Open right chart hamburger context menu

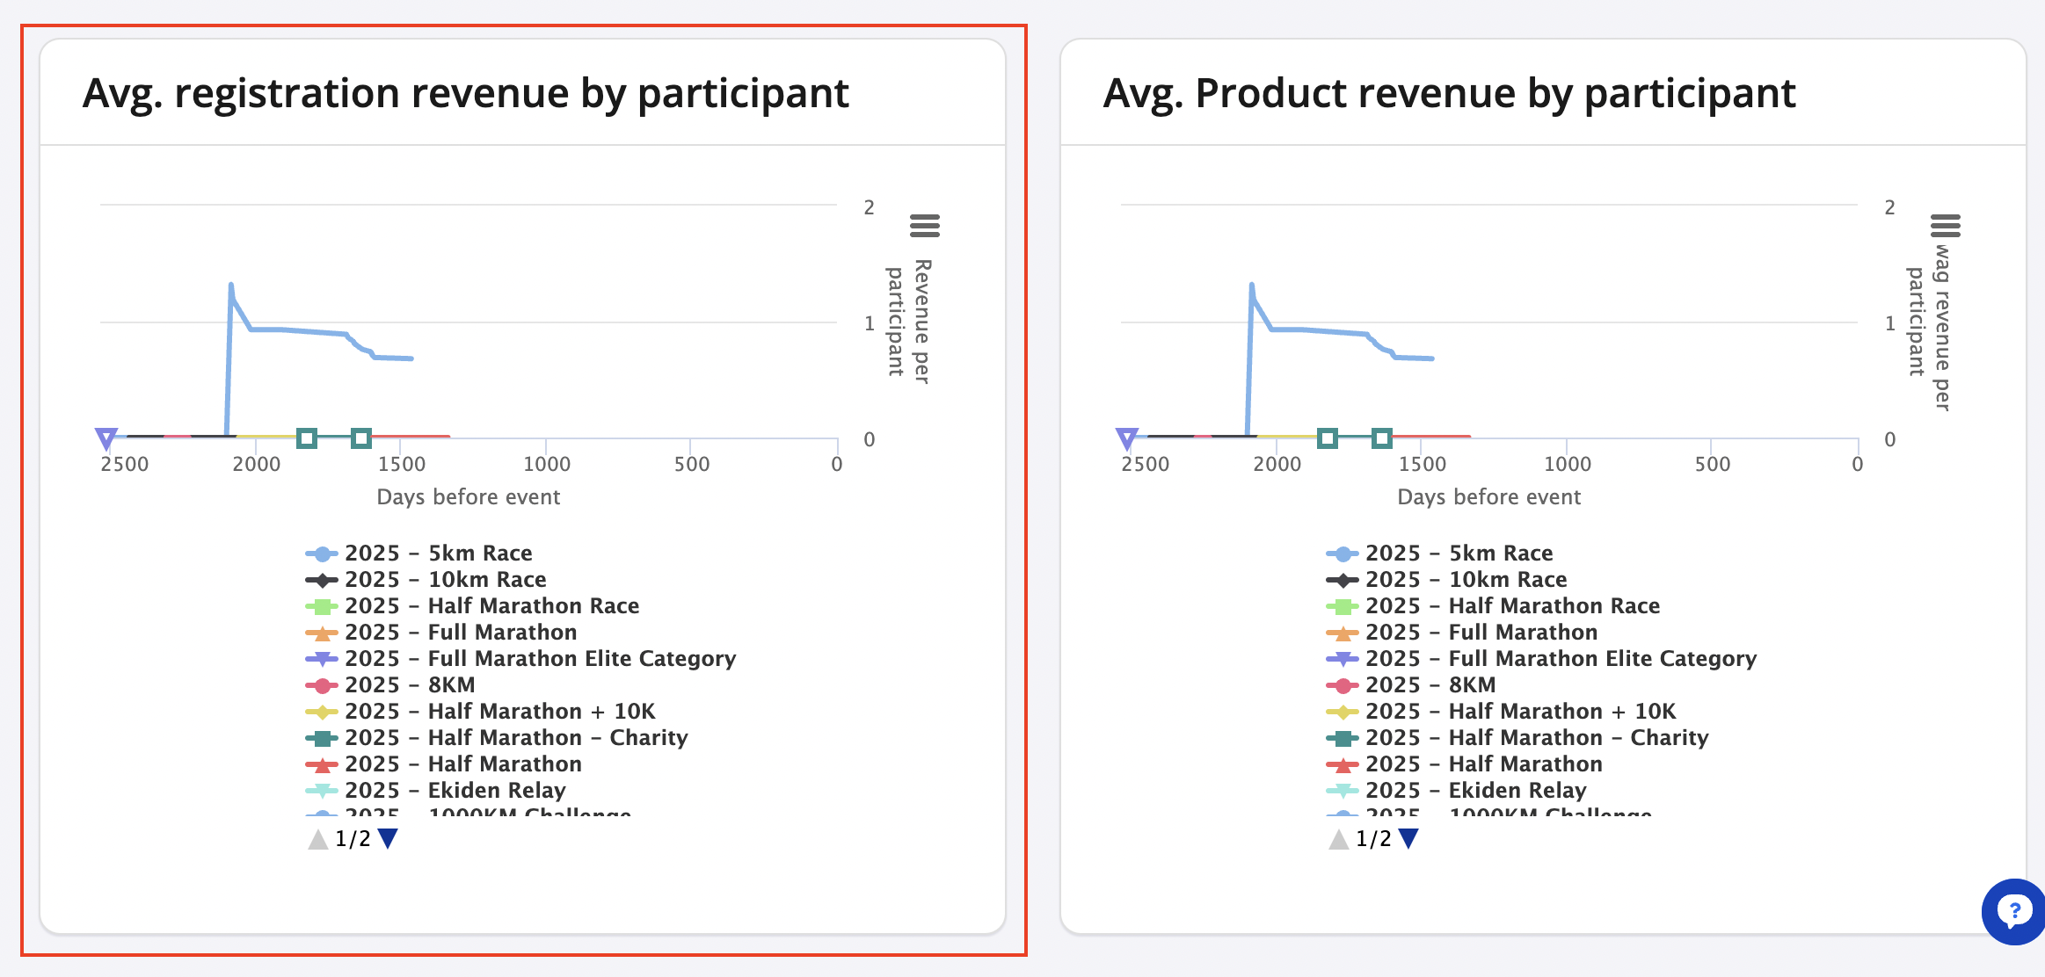point(1945,226)
